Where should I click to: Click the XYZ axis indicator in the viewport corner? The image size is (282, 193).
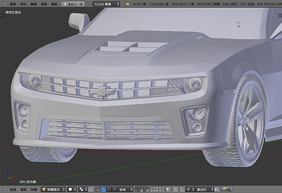click(x=11, y=174)
